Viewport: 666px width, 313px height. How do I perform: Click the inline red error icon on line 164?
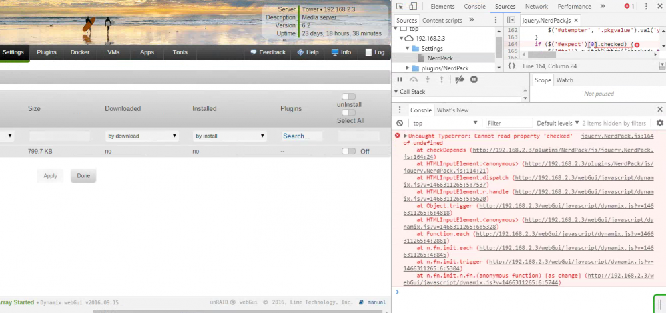[637, 44]
